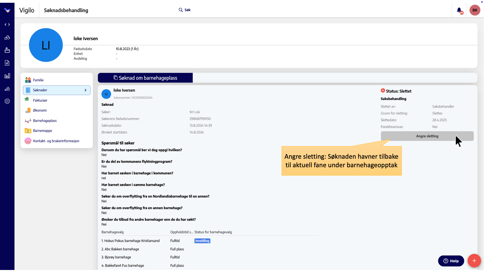Click the Oppholdstid column header
The image size is (484, 272).
tap(181, 232)
